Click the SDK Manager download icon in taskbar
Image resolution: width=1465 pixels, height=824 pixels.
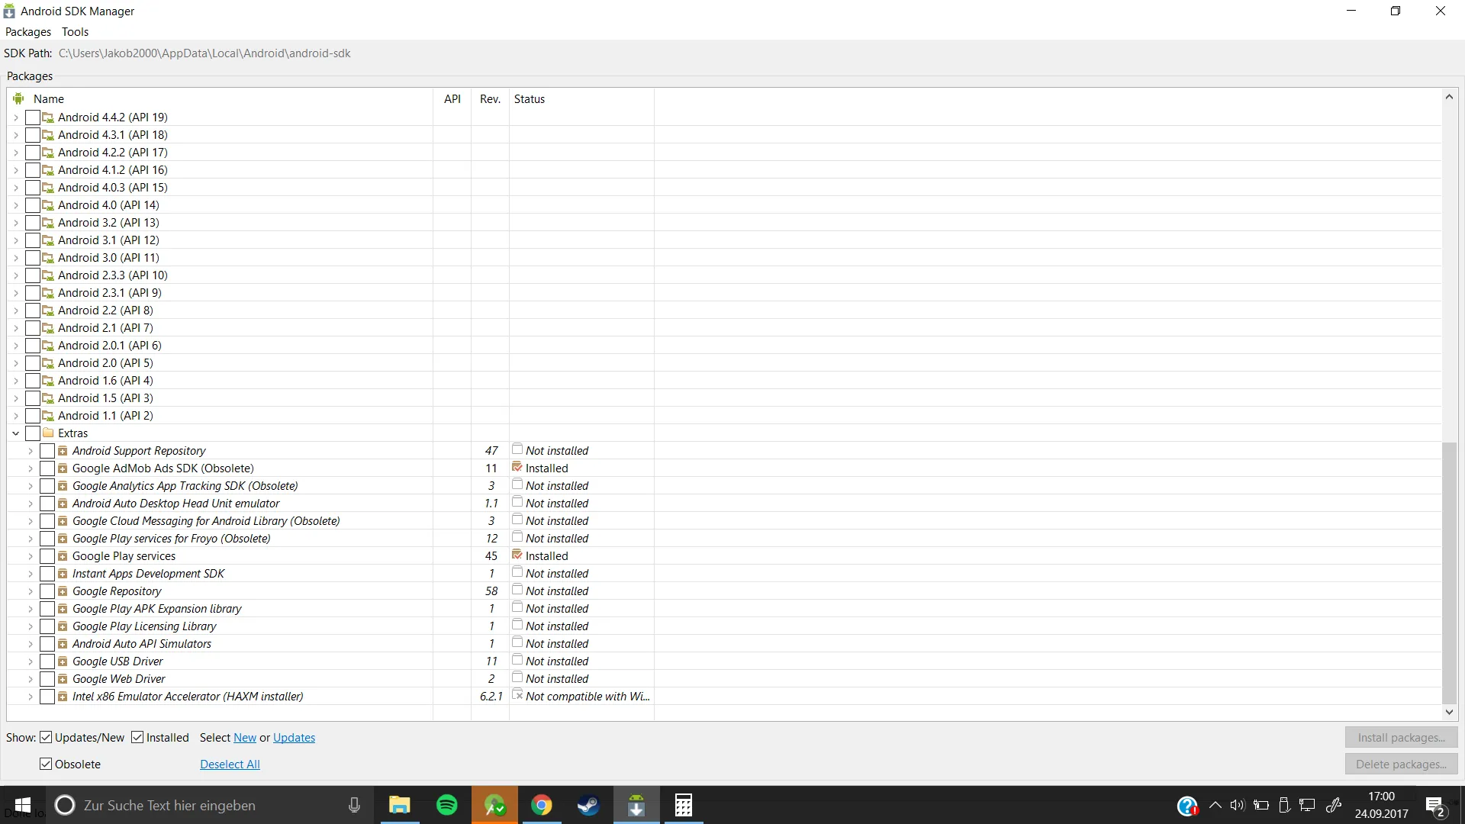coord(636,805)
